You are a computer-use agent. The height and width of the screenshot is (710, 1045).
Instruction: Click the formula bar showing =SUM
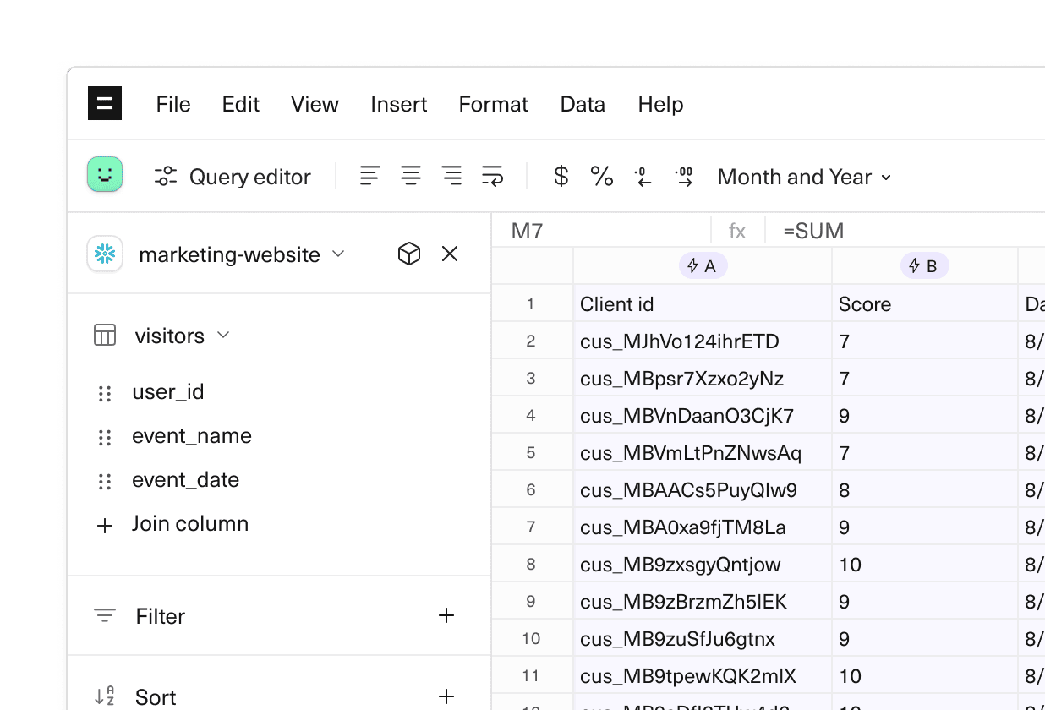click(x=812, y=230)
